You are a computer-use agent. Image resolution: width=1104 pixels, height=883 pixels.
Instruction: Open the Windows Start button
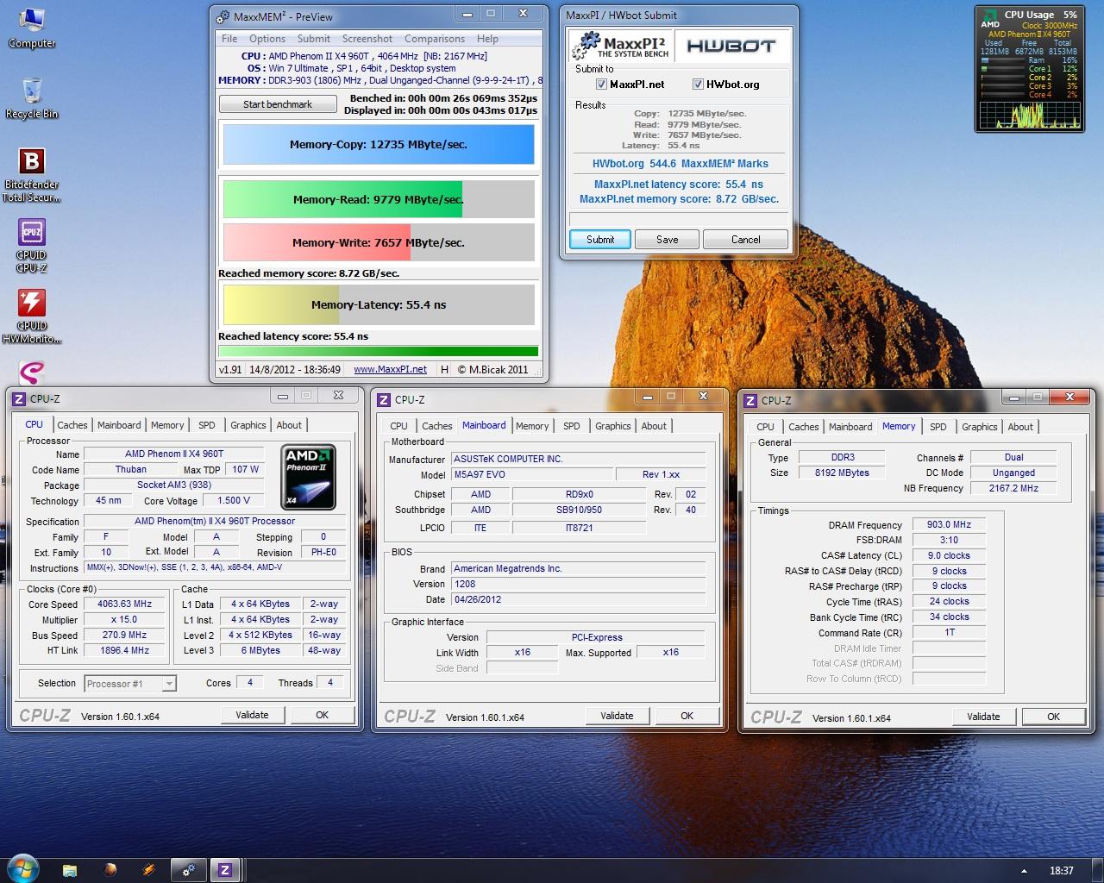(x=22, y=869)
